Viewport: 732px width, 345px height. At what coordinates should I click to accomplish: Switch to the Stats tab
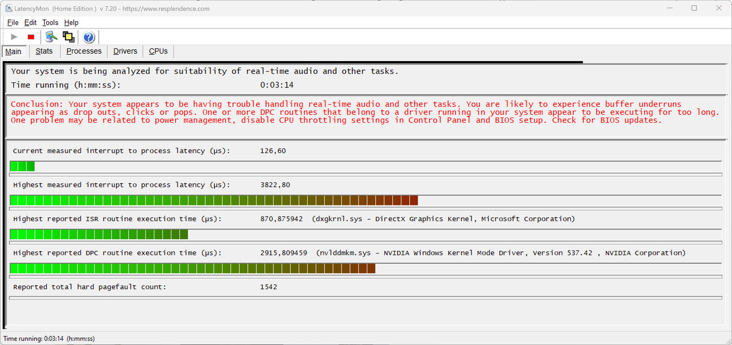[44, 51]
